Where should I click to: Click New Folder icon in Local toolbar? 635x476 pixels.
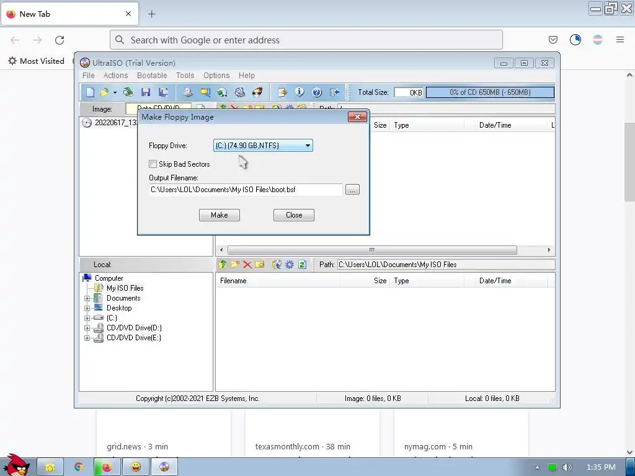pyautogui.click(x=235, y=264)
